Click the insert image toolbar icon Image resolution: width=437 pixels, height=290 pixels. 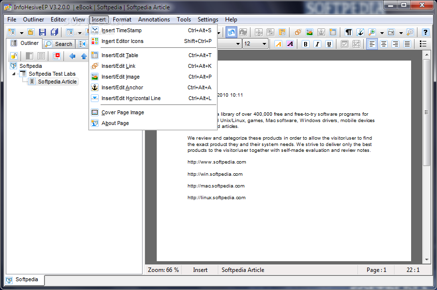(x=310, y=32)
